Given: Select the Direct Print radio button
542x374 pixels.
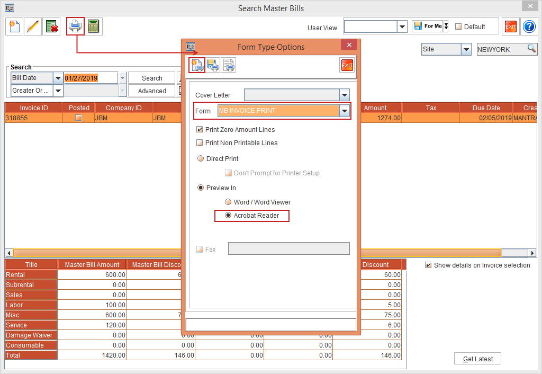Looking at the screenshot, I should [201, 158].
